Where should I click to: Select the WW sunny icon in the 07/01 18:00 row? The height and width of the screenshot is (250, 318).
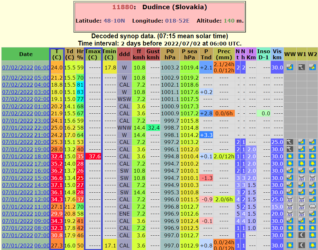point(290,156)
